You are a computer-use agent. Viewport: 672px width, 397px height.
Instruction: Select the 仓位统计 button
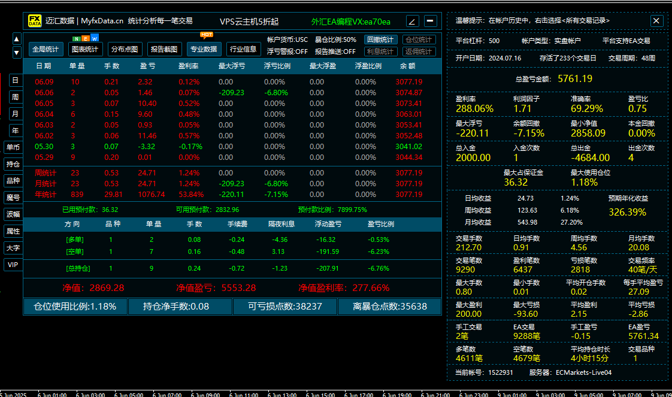[x=419, y=40]
